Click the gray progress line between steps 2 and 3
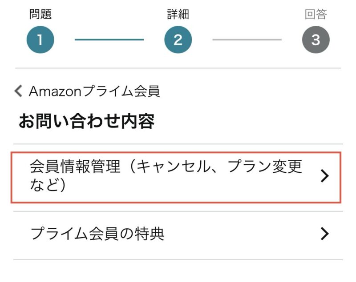Image resolution: width=356 pixels, height=282 pixels. [x=247, y=40]
